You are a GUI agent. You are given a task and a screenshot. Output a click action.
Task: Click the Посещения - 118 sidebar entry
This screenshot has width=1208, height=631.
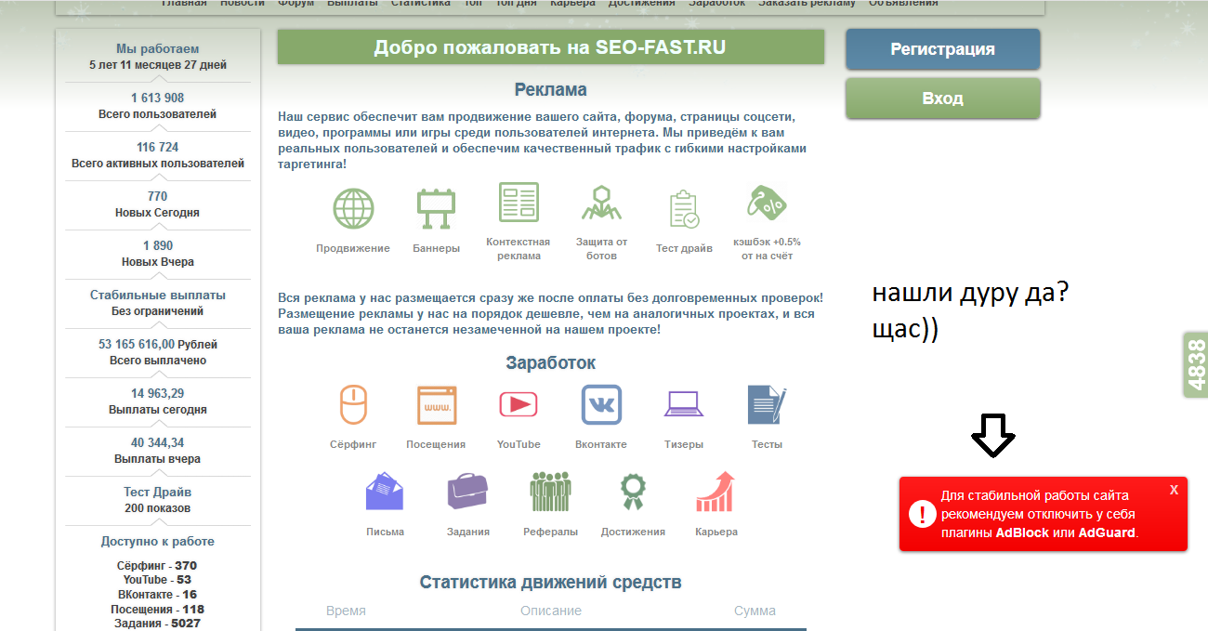[157, 609]
